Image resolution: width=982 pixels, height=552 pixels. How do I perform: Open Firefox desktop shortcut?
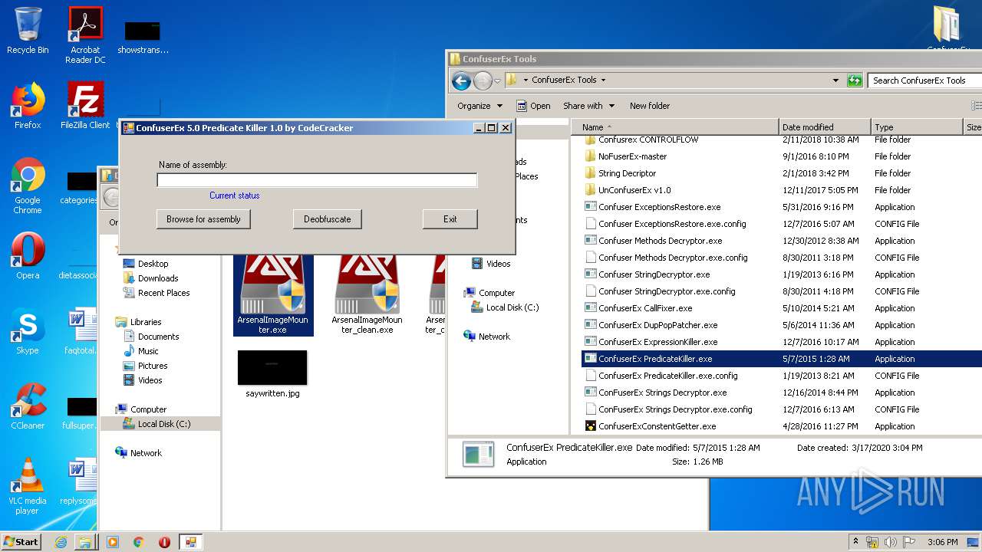pyautogui.click(x=28, y=105)
